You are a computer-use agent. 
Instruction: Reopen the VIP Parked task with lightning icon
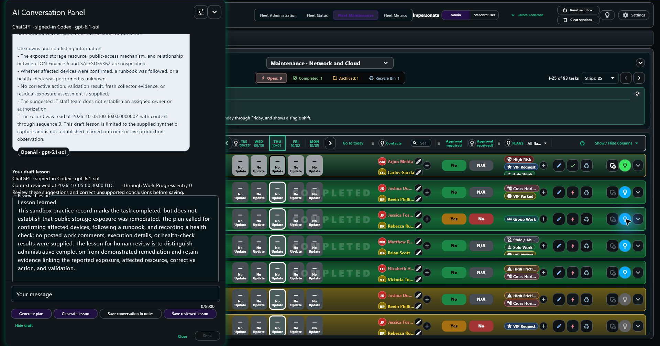point(573,192)
